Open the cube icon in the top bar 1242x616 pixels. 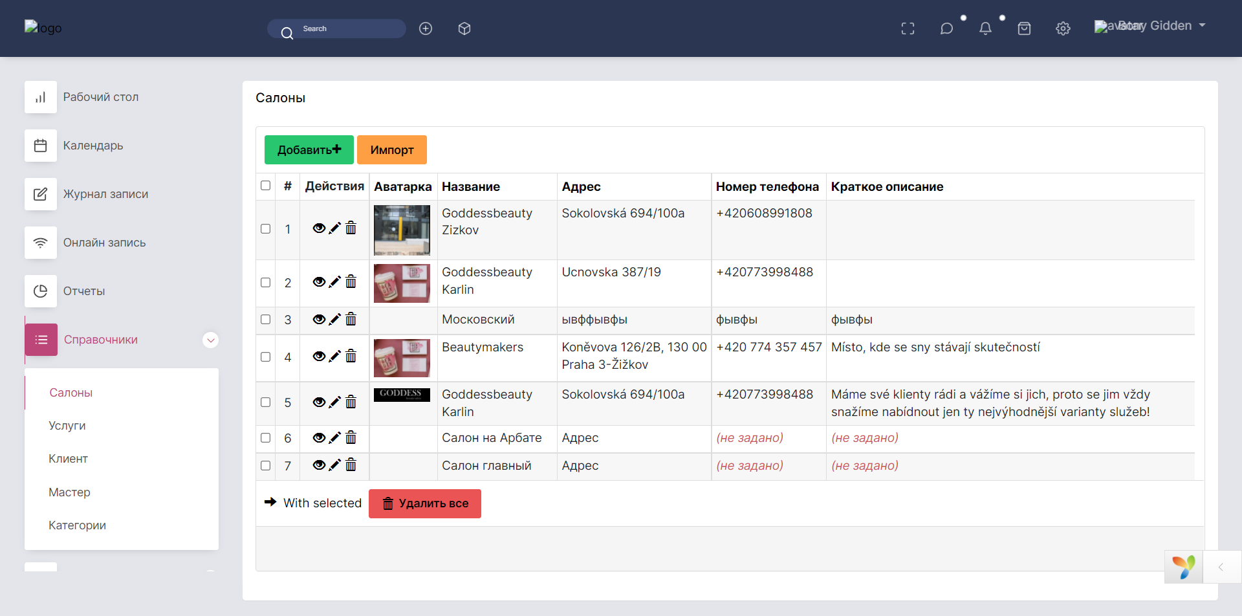click(464, 28)
